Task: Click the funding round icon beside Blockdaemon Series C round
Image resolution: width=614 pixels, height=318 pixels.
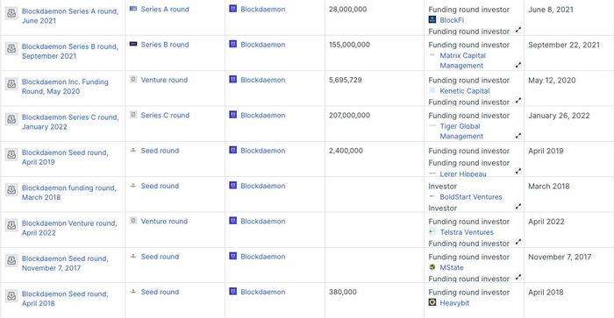Action: pos(11,119)
